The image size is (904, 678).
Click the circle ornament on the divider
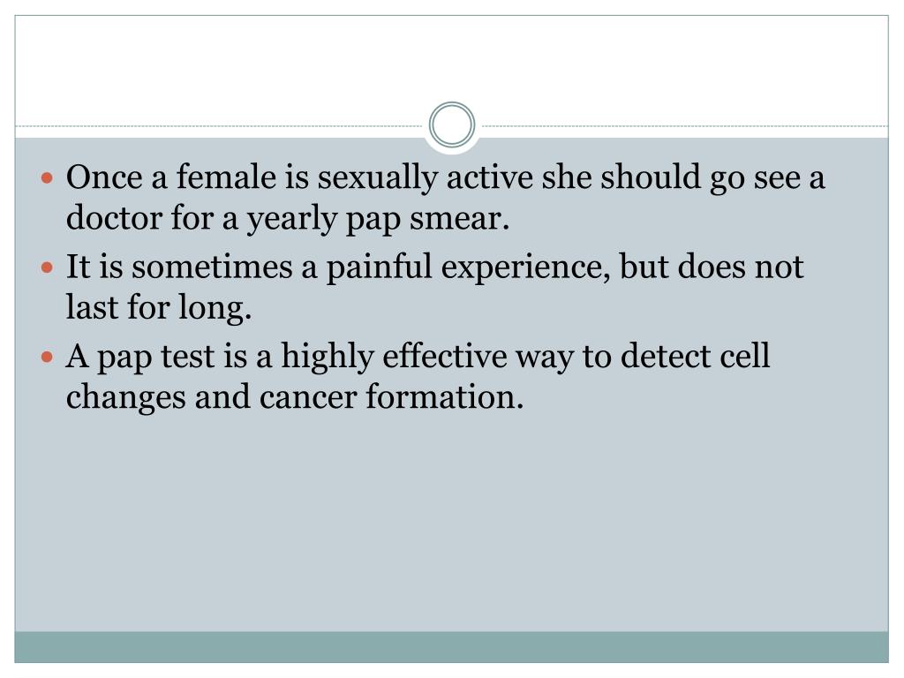tap(452, 124)
